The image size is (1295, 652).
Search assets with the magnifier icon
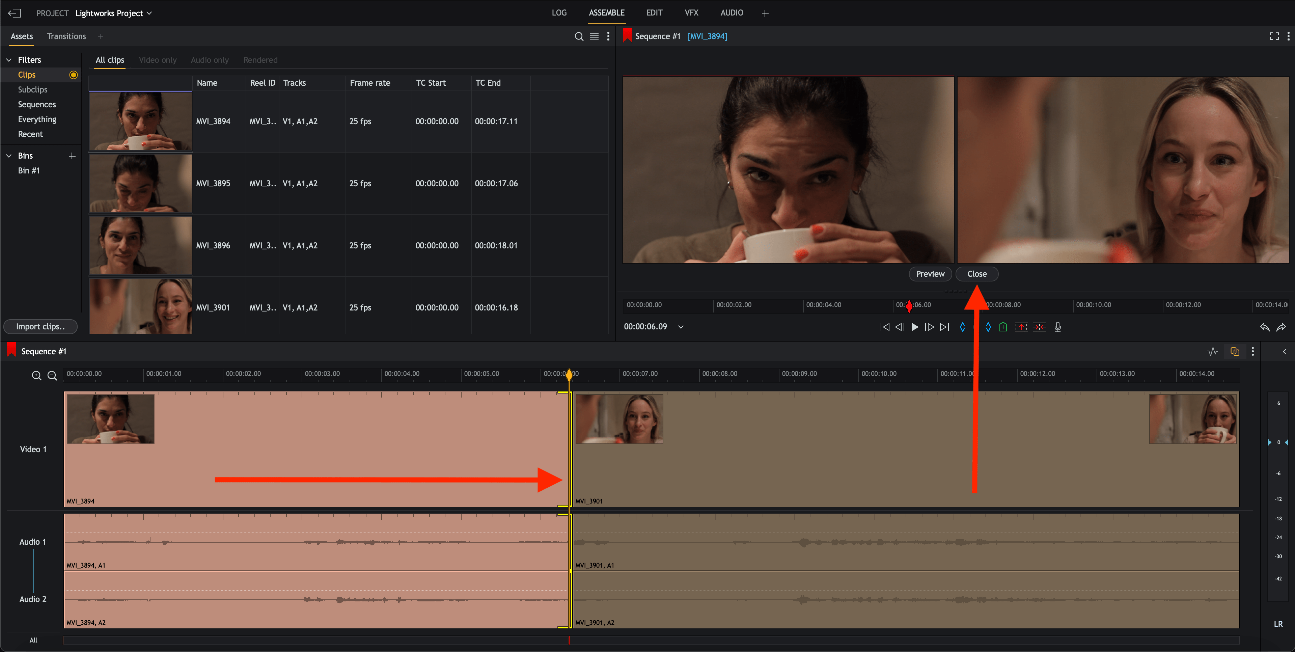[579, 36]
